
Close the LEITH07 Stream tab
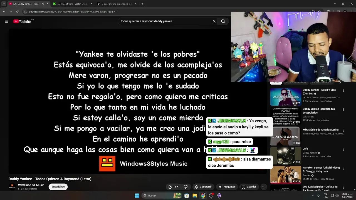point(92,4)
